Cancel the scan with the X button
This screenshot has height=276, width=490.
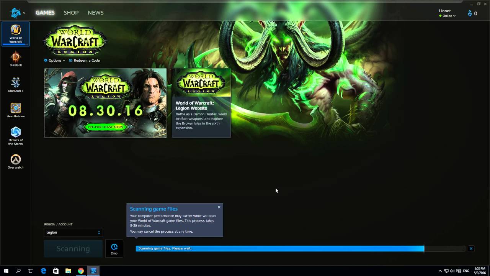471,249
